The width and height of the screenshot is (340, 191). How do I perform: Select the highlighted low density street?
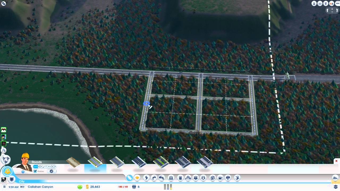click(x=95, y=162)
